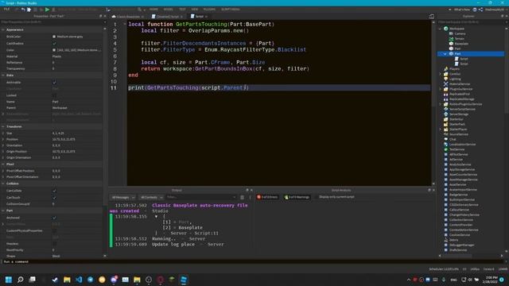Open the FILE menu
This screenshot has width=509, height=286.
[6, 10]
